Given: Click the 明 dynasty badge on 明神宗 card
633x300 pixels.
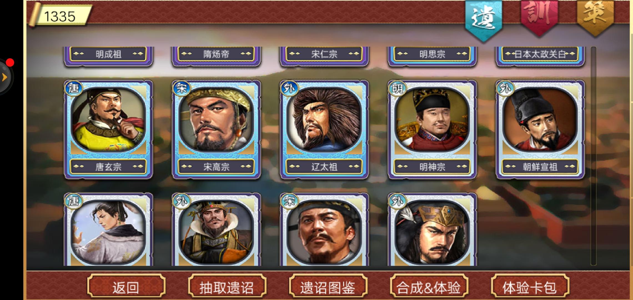Looking at the screenshot, I should [x=398, y=89].
